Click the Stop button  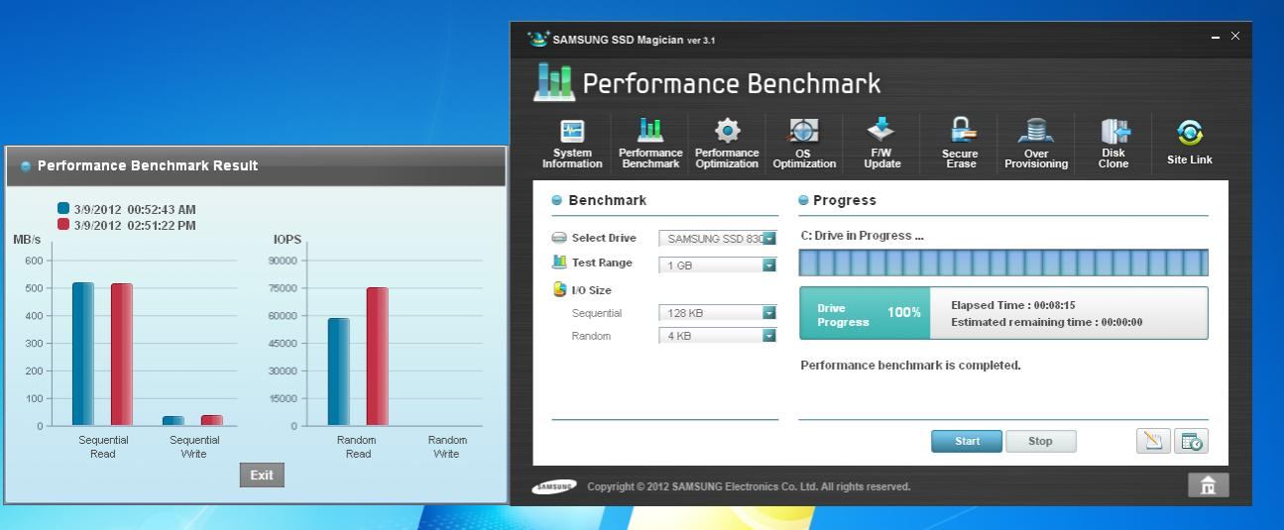point(1040,441)
